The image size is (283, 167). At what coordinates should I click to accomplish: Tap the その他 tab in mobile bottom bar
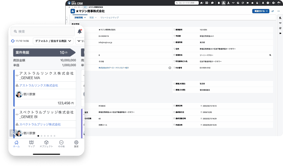61,144
